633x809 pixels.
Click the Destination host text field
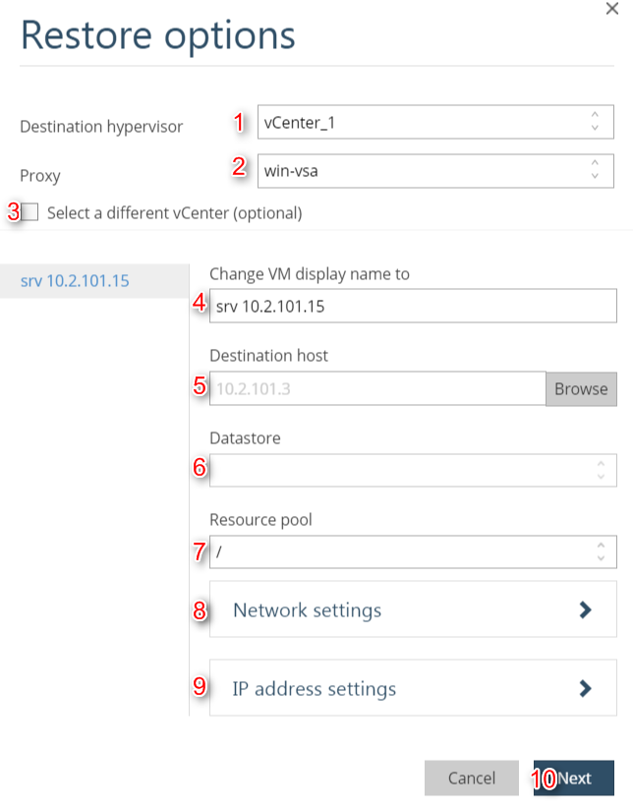click(x=378, y=388)
